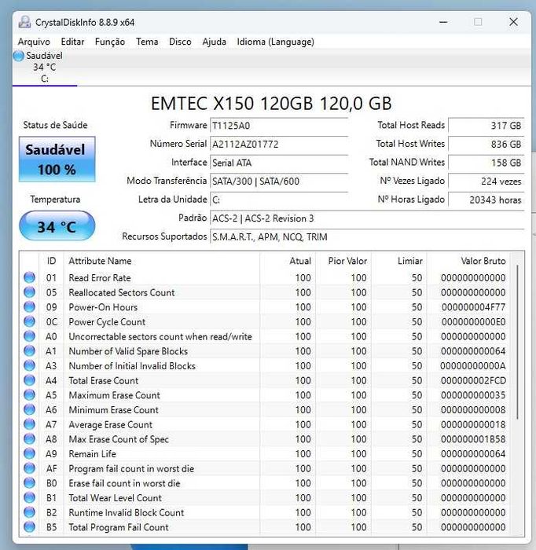The image size is (536, 550).
Task: Click the status orb for Remain Life
Action: click(29, 453)
